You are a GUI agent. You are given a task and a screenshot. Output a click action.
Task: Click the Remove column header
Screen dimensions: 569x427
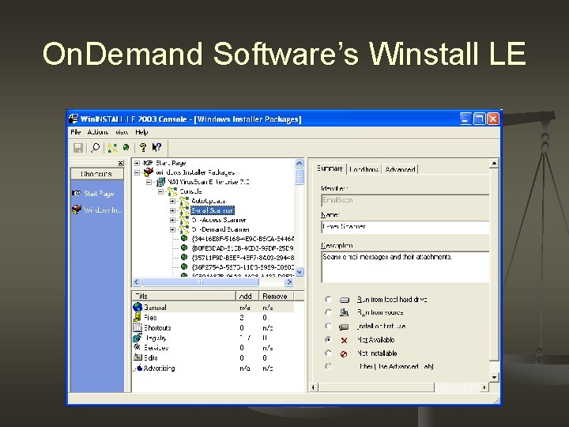[276, 296]
